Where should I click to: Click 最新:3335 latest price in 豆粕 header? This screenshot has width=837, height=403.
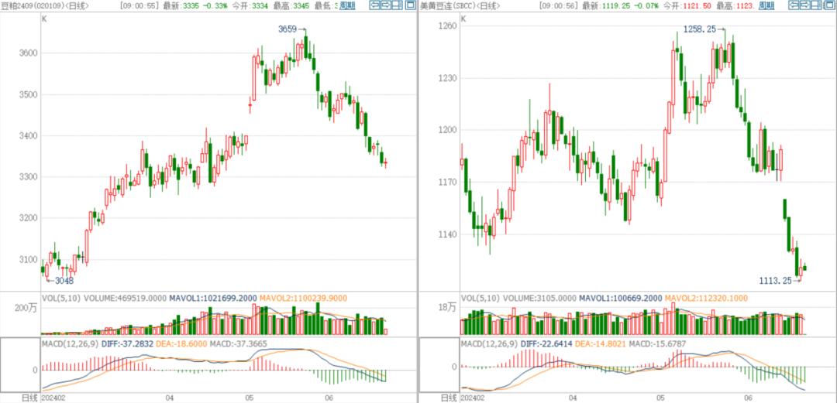tap(182, 6)
